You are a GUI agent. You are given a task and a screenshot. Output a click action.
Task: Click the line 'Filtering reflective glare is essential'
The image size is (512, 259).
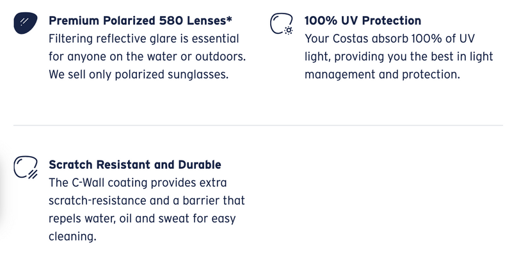[144, 39]
